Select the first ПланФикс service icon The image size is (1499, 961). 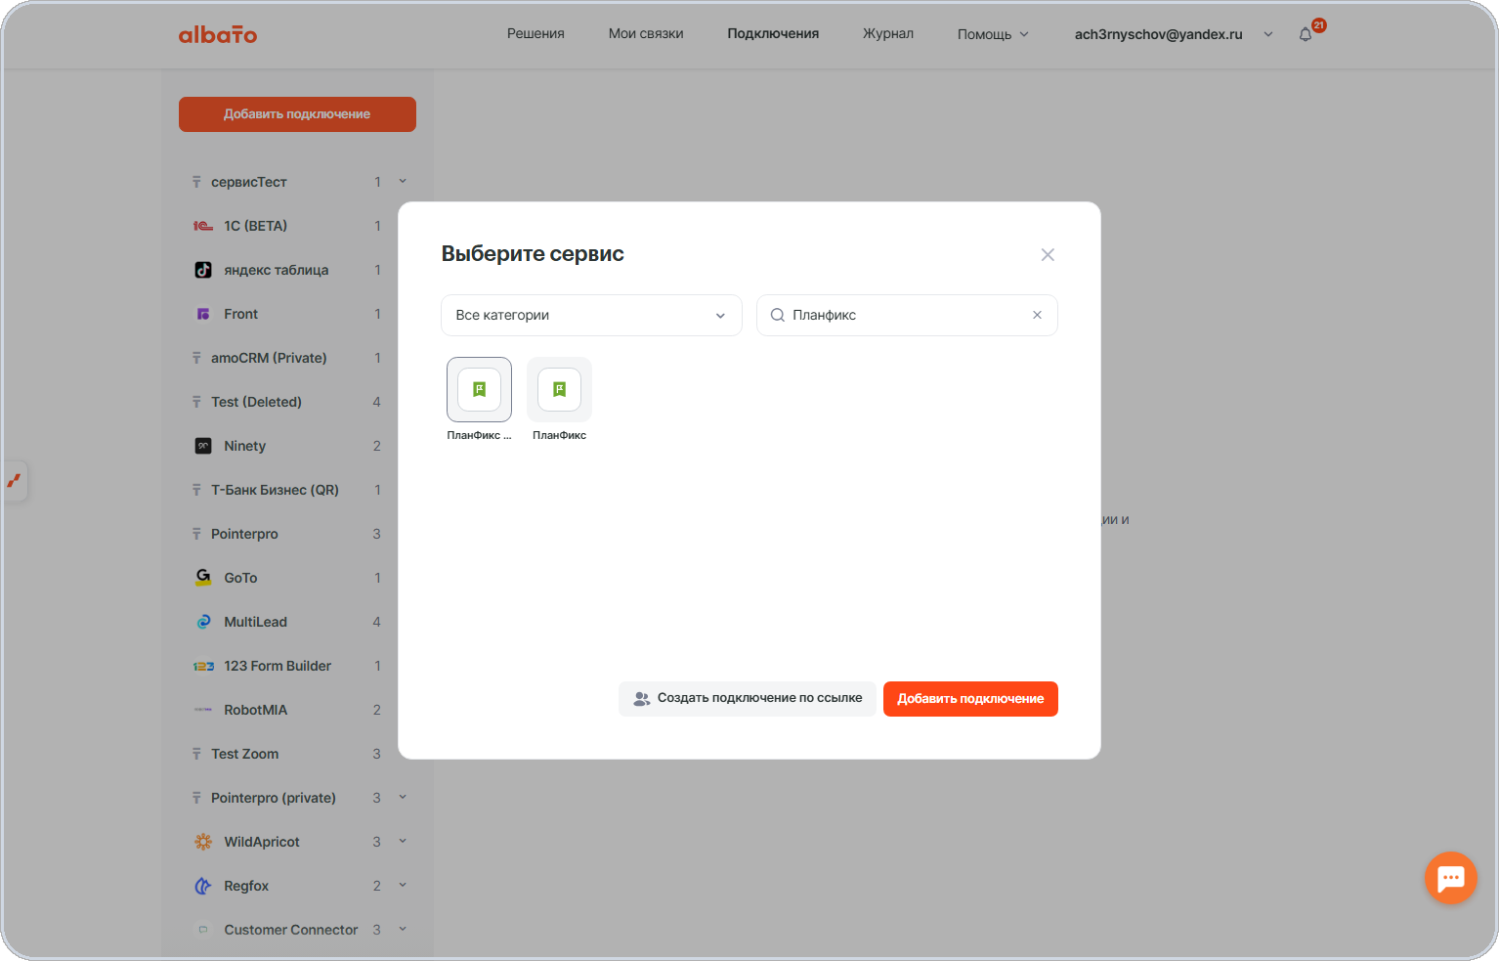(x=479, y=389)
